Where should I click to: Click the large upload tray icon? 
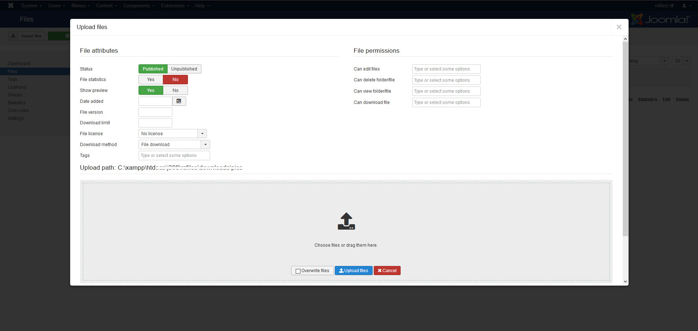[x=346, y=221]
